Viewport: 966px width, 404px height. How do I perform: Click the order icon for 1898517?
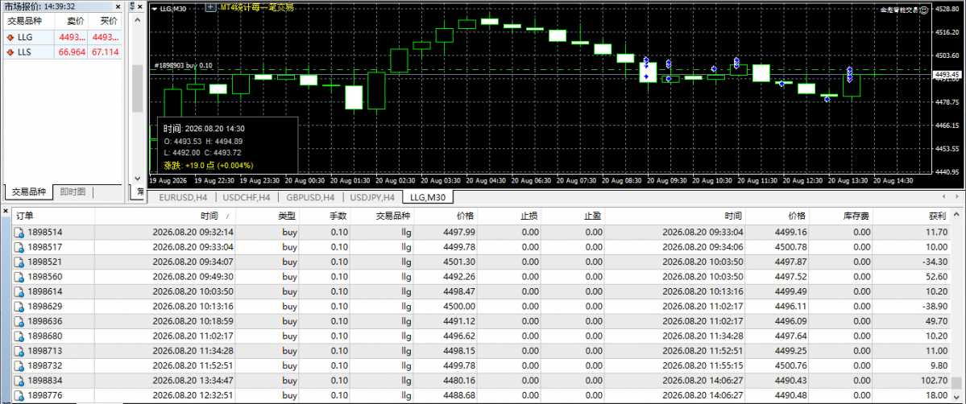[x=19, y=247]
